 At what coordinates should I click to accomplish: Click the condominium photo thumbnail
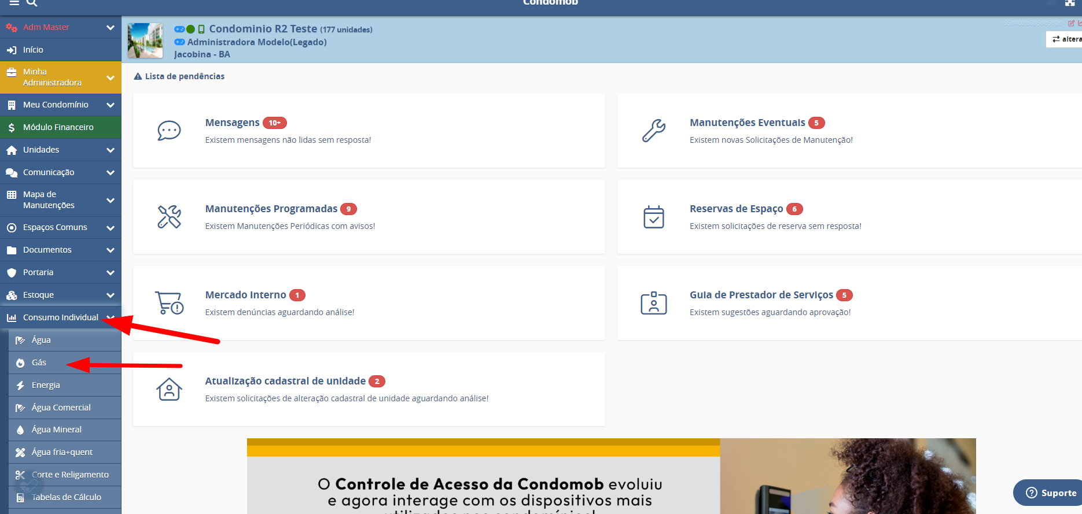(145, 40)
